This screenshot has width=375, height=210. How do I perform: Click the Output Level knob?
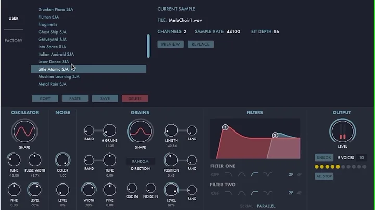point(343,132)
